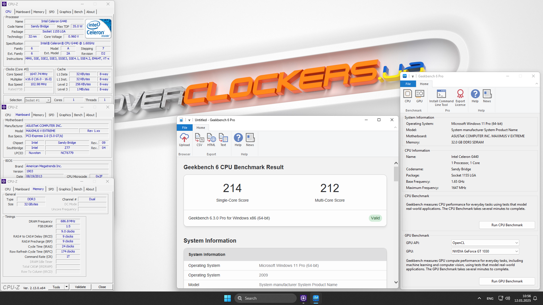The width and height of the screenshot is (543, 305).
Task: Click Intel Celeron logo in CPU-Z
Action: click(98, 29)
